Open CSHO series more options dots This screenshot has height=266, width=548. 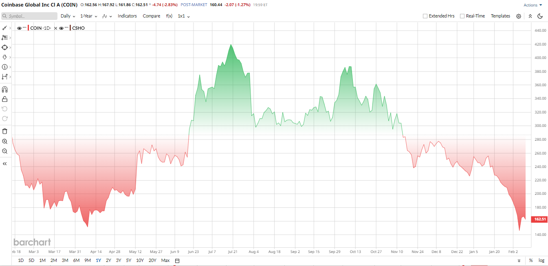(66, 27)
